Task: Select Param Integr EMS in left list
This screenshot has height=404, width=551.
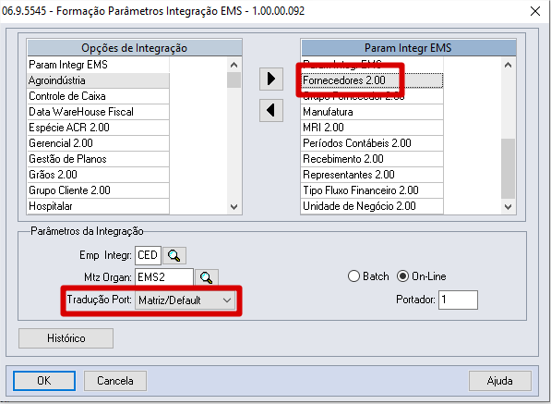Action: (x=98, y=65)
